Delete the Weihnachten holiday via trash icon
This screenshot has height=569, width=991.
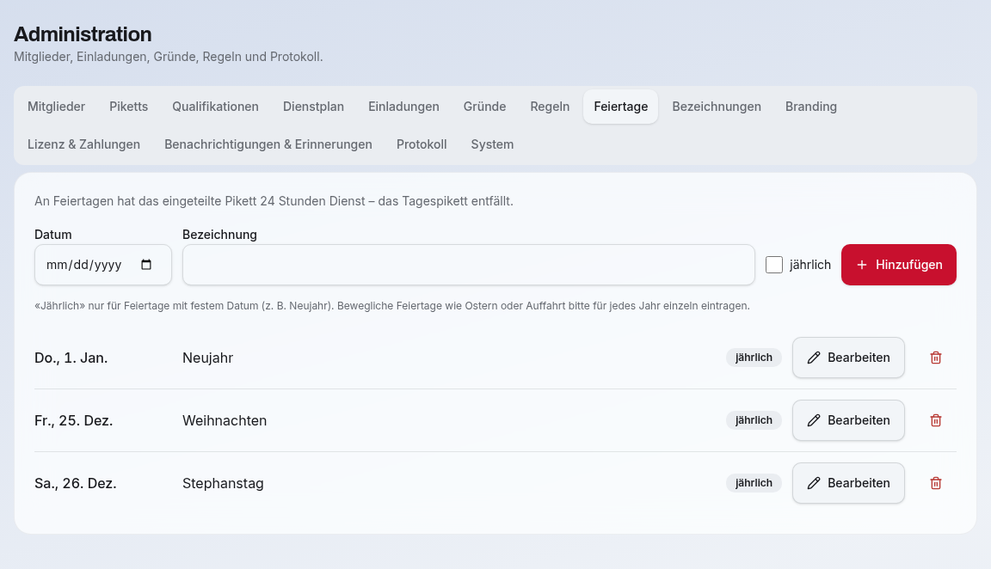[936, 420]
